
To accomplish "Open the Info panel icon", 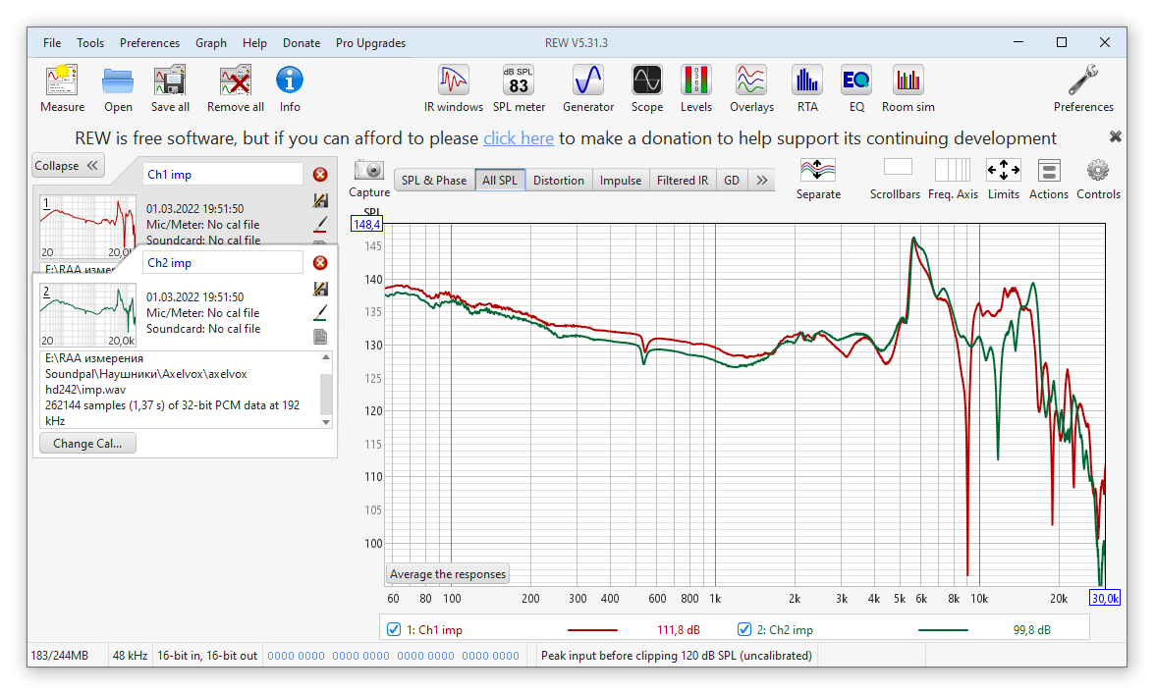I will click(290, 80).
